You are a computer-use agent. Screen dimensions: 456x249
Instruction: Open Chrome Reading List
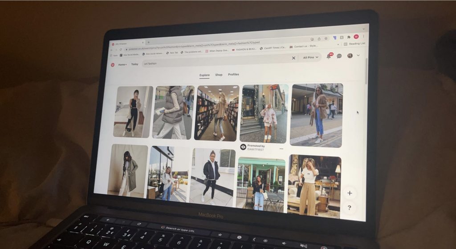[354, 44]
